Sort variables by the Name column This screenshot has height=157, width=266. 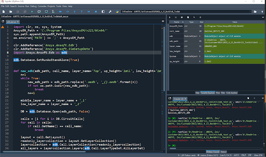click(176, 22)
